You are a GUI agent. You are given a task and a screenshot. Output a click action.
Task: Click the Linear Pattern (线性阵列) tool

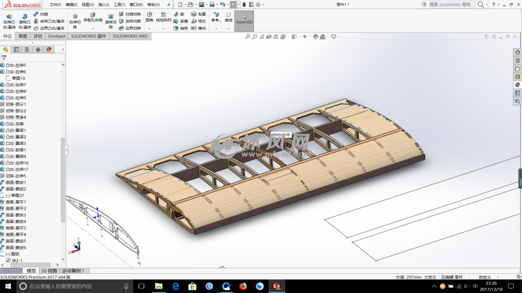tap(164, 17)
